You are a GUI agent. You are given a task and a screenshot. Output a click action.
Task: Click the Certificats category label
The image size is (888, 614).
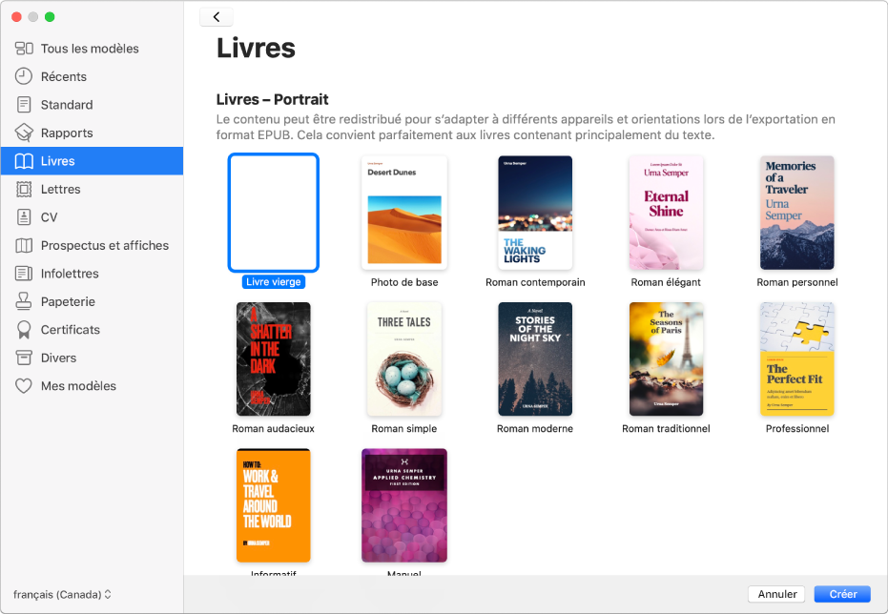71,330
